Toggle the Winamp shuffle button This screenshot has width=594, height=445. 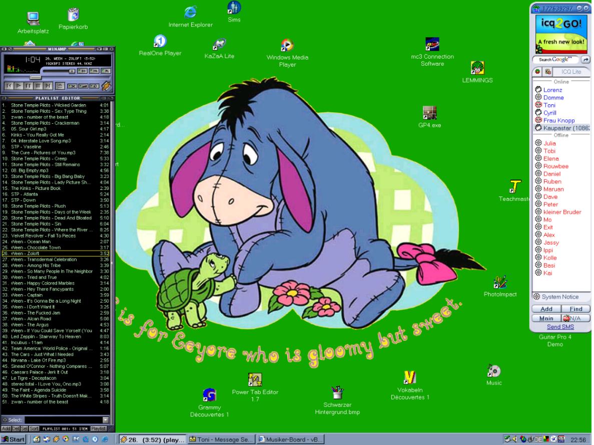click(x=72, y=86)
